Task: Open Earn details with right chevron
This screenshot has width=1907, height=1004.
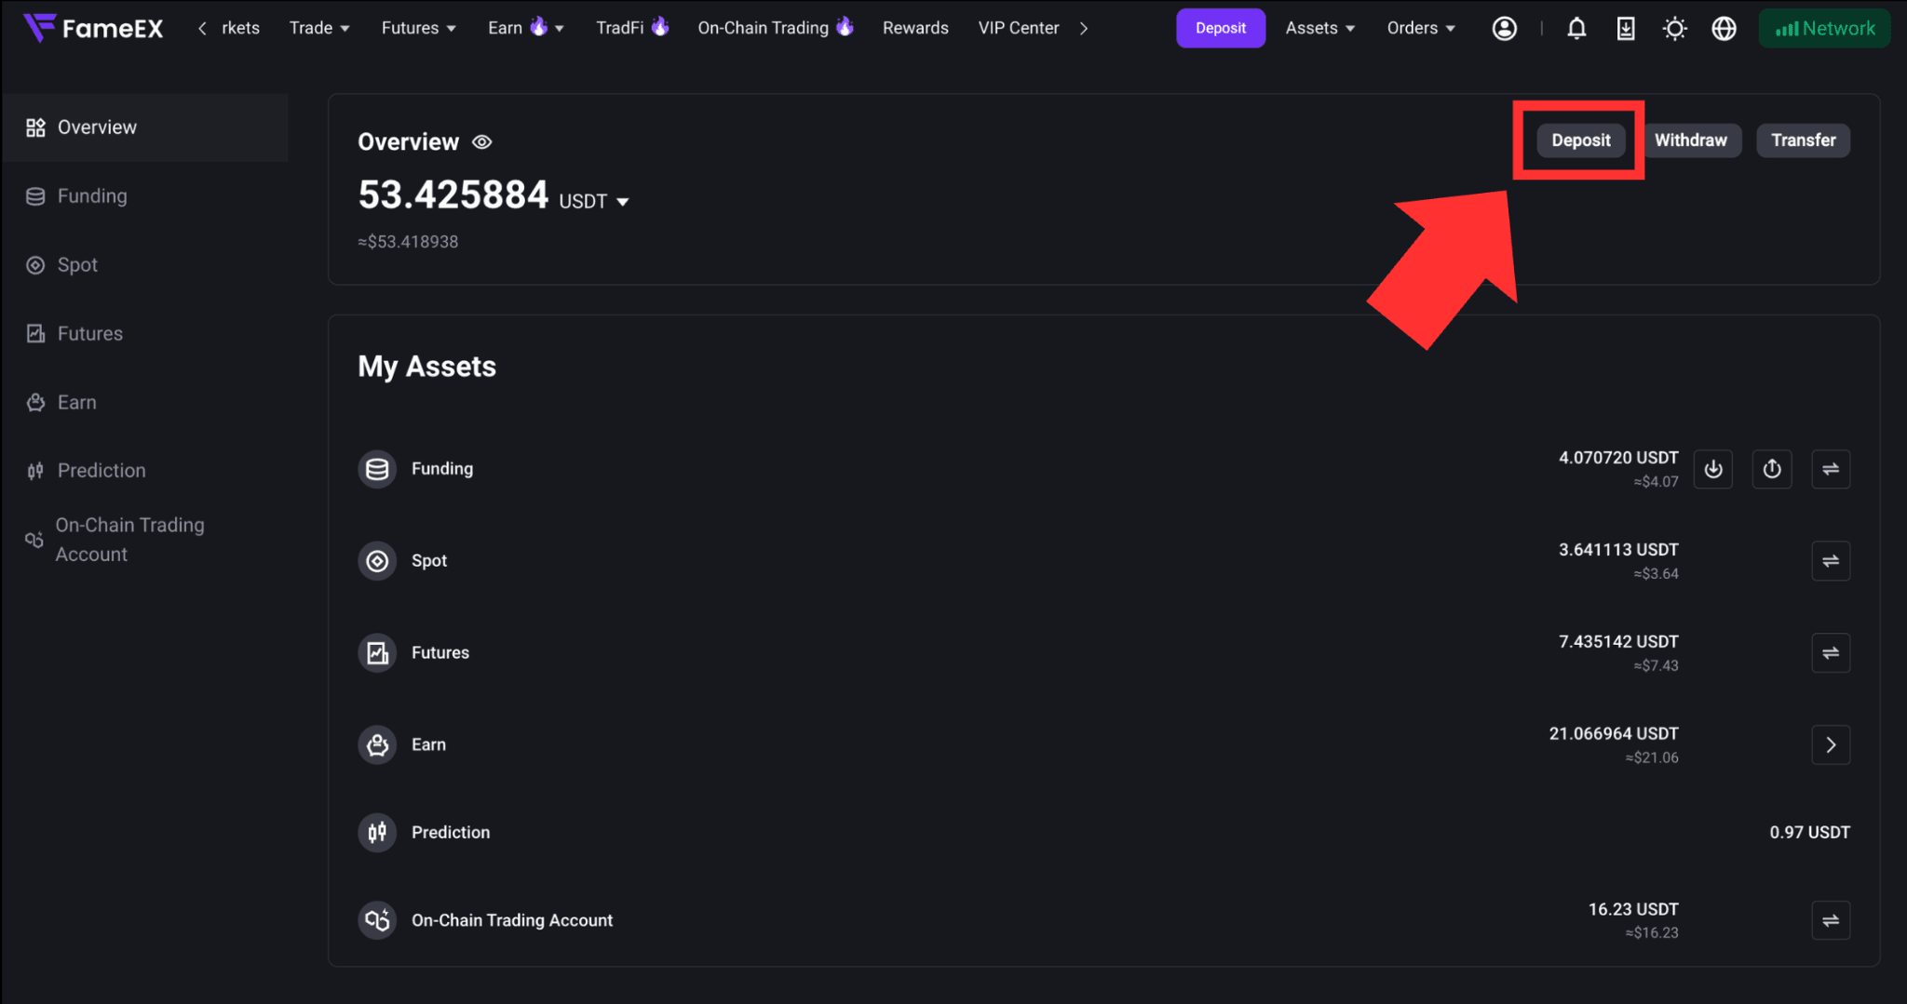Action: tap(1831, 744)
